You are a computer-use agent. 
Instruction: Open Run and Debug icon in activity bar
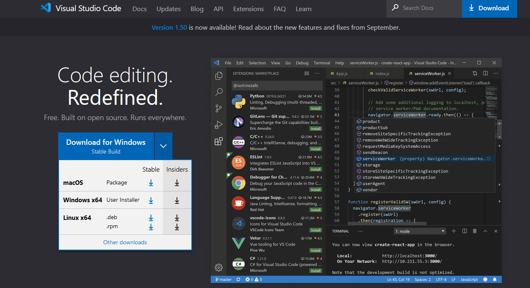tap(219, 125)
